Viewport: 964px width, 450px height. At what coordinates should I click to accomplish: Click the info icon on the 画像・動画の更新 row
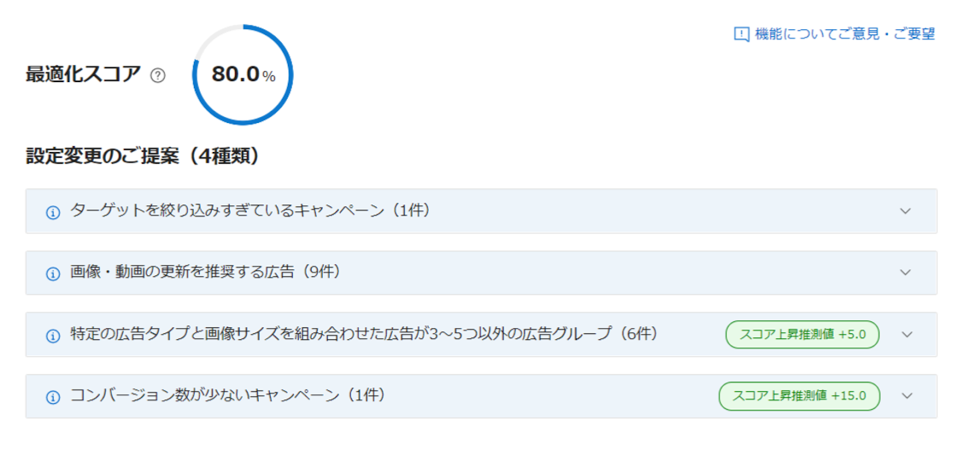pyautogui.click(x=53, y=274)
